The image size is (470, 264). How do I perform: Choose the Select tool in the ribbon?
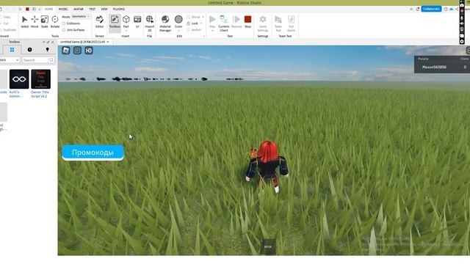(x=24, y=22)
